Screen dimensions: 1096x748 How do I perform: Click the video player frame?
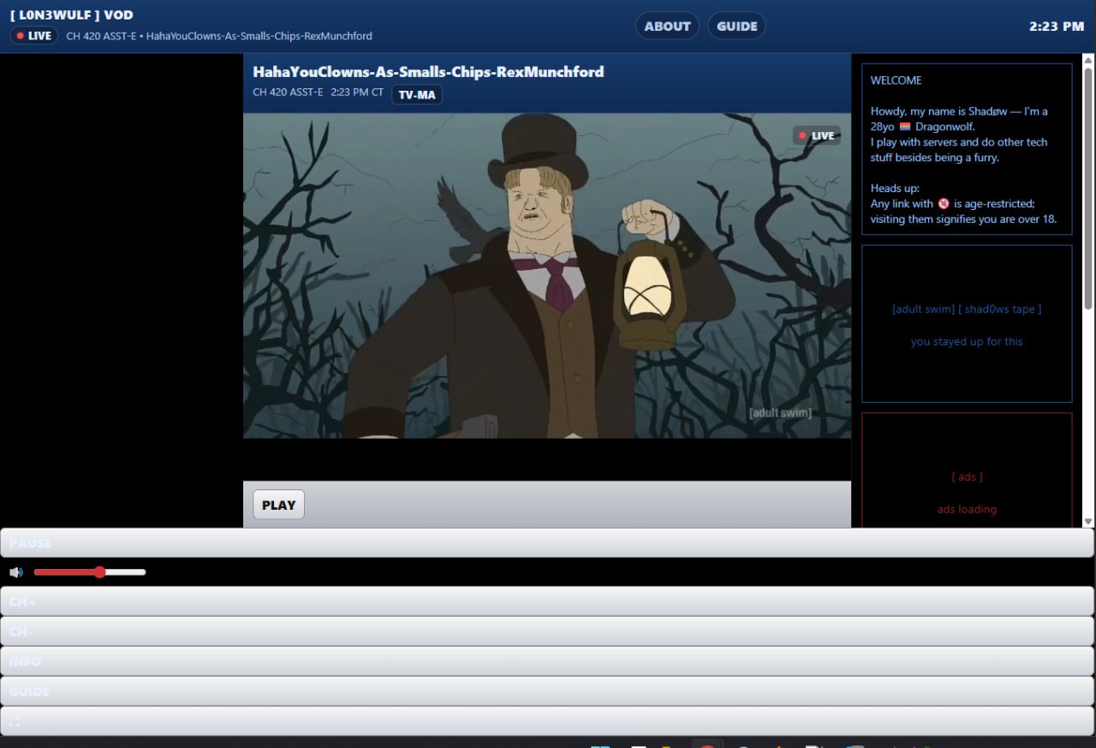click(x=546, y=276)
